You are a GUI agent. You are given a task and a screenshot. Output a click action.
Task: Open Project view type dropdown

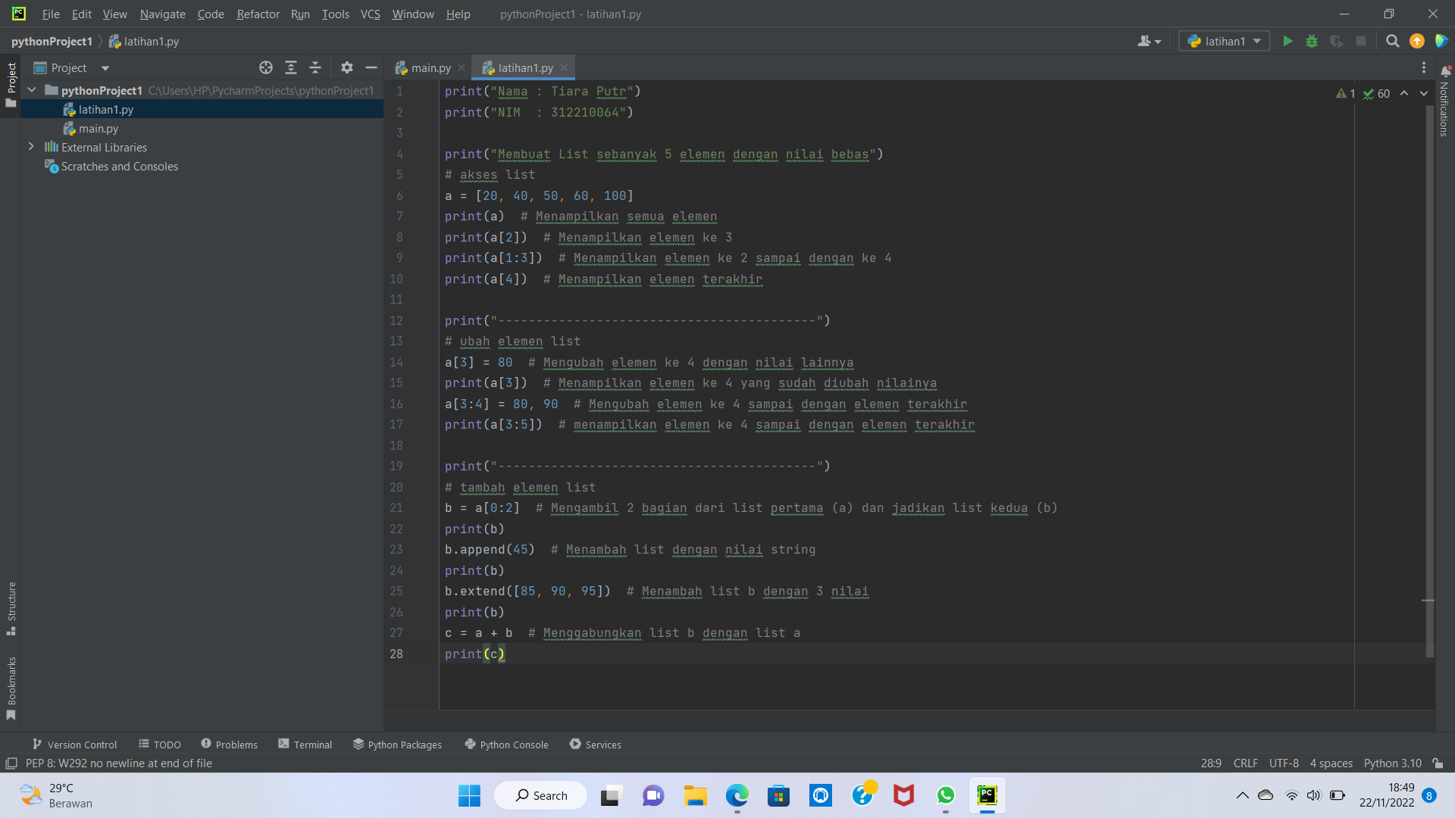(x=72, y=67)
